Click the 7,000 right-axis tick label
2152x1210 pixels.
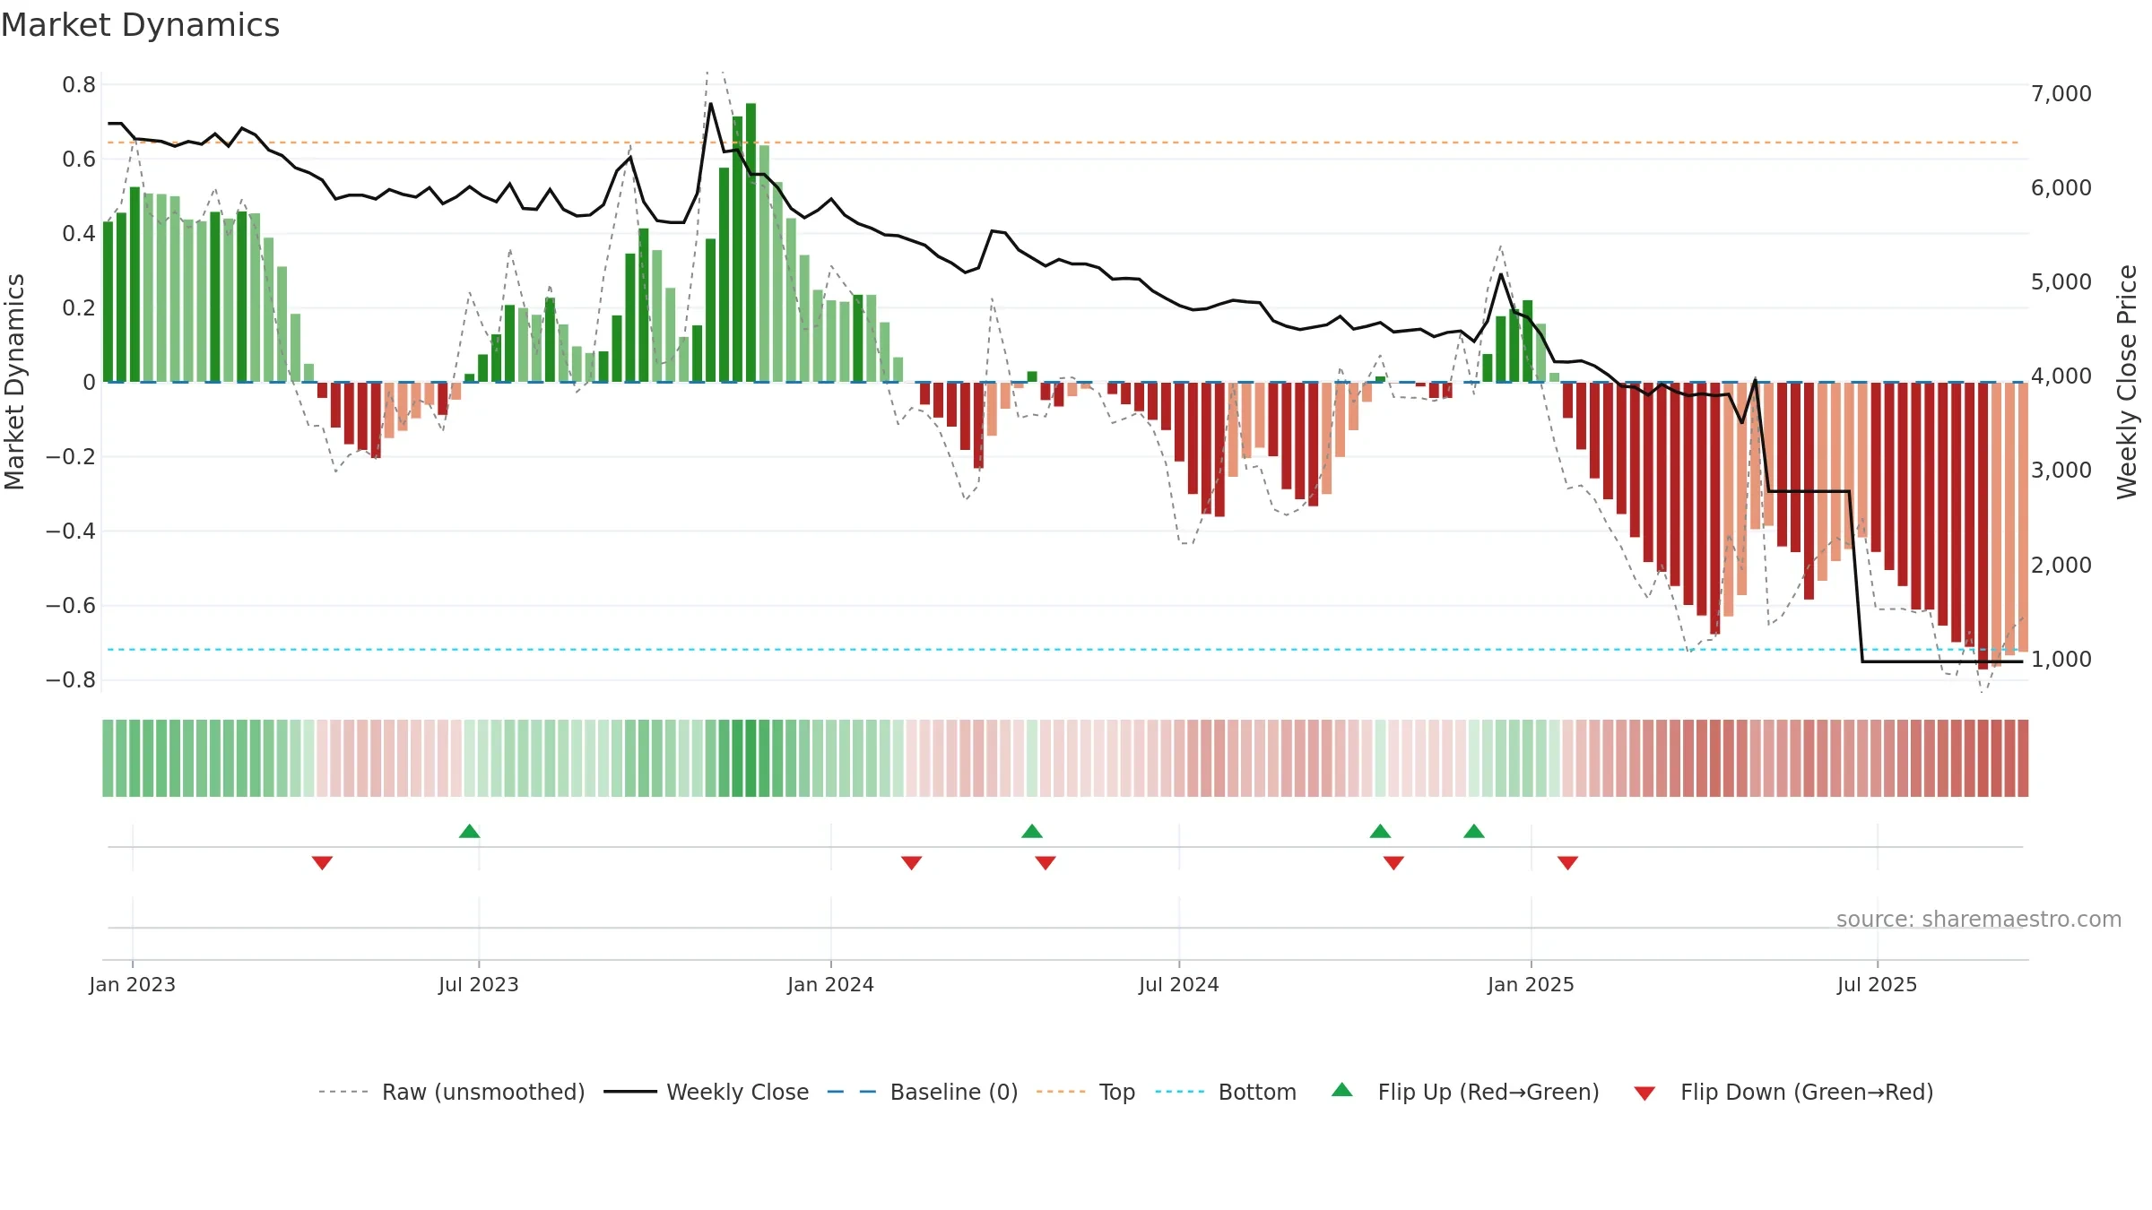coord(2061,93)
